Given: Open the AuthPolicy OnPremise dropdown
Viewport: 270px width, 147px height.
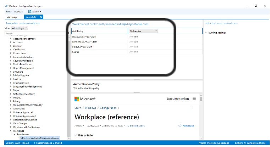Looking at the screenshot, I should point(143,31).
